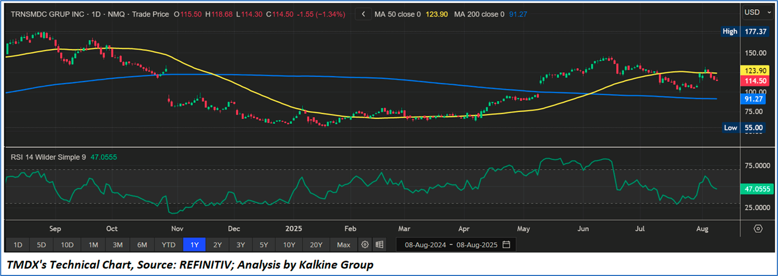
Task: Open the chart settings gear icon
Action: pyautogui.click(x=365, y=245)
